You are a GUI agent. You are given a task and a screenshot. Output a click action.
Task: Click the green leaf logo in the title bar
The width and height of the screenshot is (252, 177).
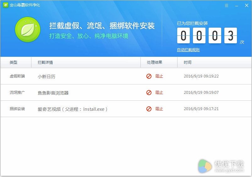tap(6, 5)
